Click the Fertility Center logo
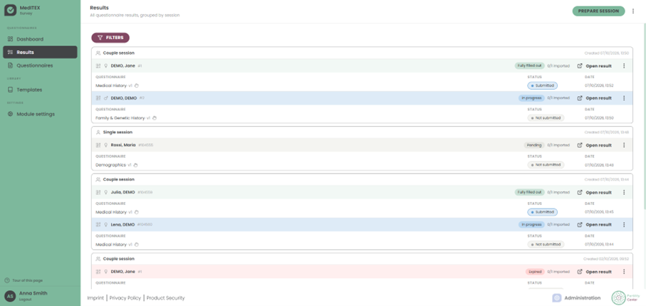Viewport: 646px width, 306px height. (625, 297)
